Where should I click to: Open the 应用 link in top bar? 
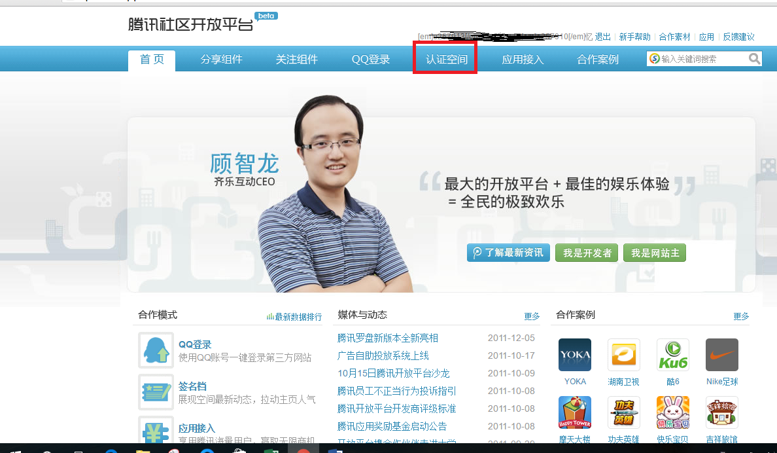point(706,37)
